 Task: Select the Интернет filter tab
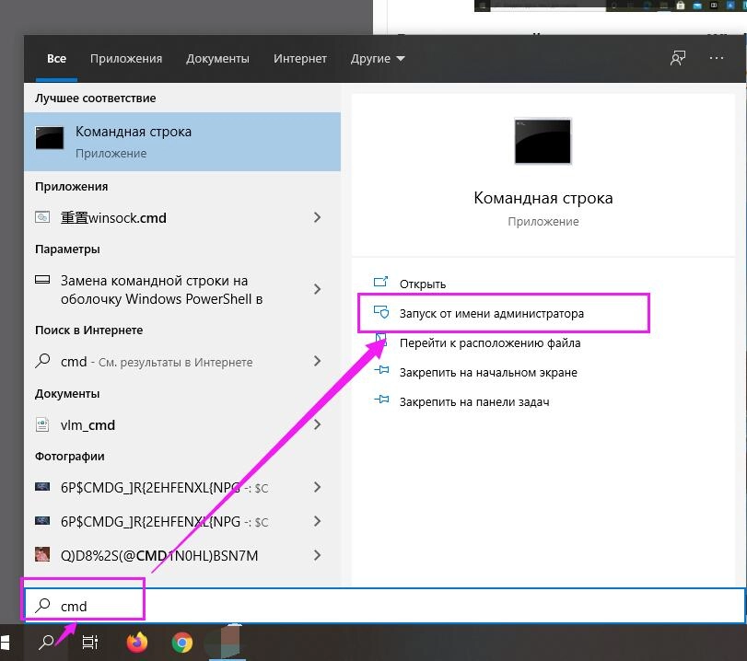point(299,59)
